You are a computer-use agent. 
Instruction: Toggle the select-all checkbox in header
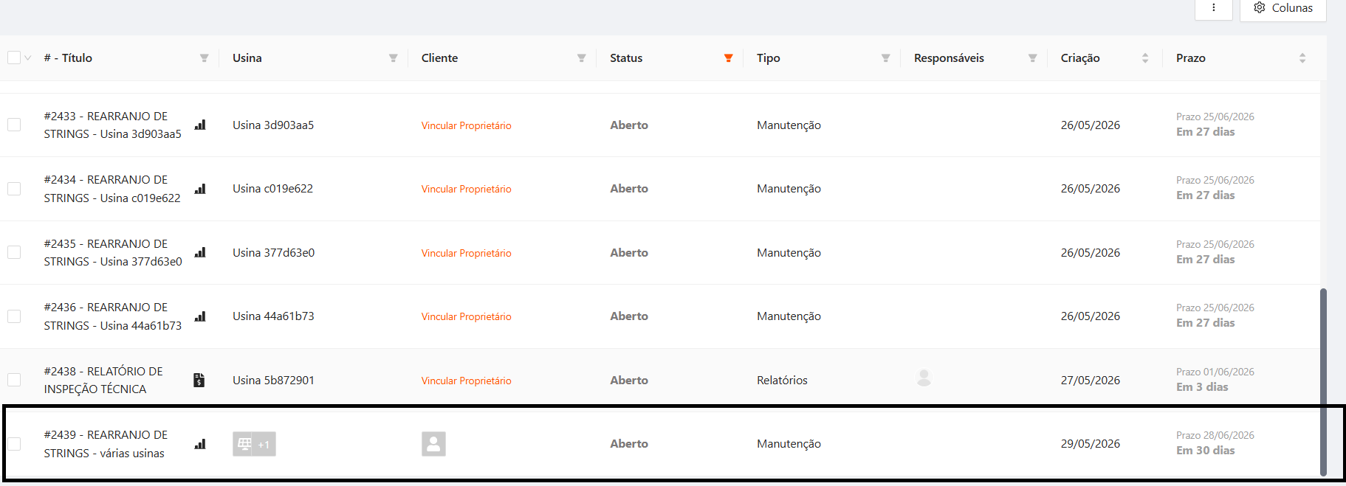pos(14,58)
